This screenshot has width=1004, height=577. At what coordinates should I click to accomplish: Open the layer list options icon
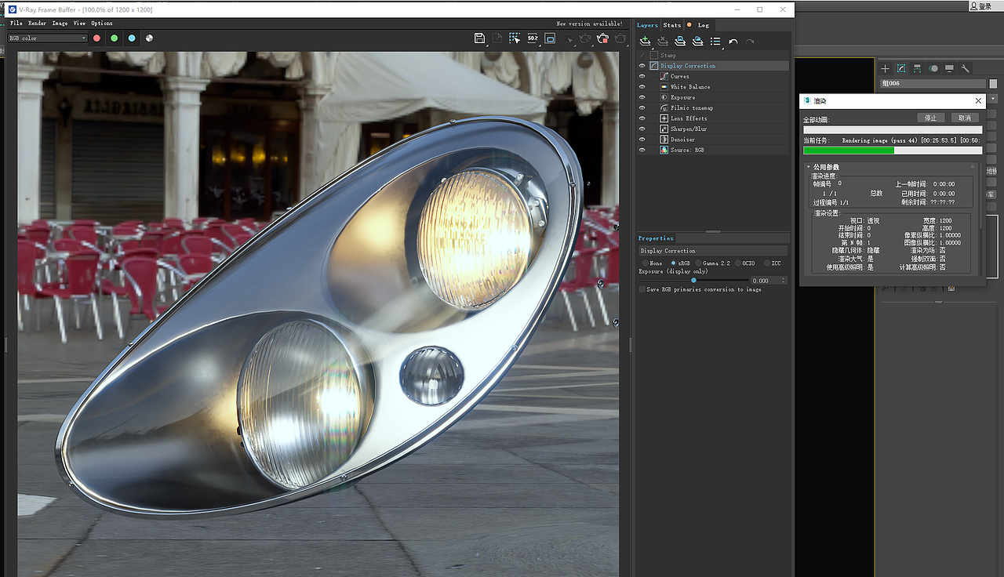715,41
